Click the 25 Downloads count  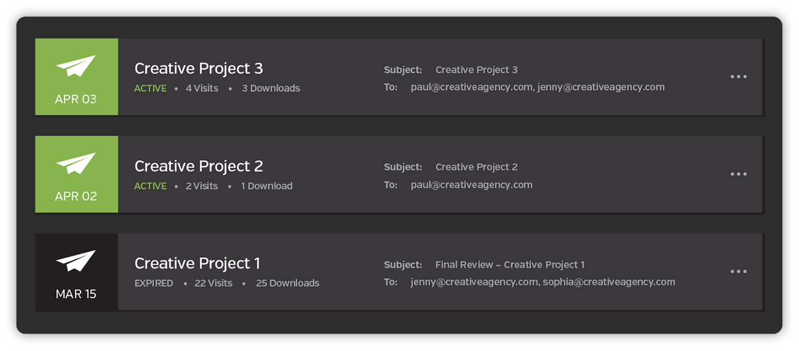288,283
